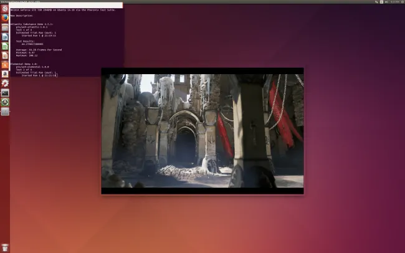Launch Firefox from the launcher
Image resolution: width=405 pixels, height=253 pixels.
(5, 18)
